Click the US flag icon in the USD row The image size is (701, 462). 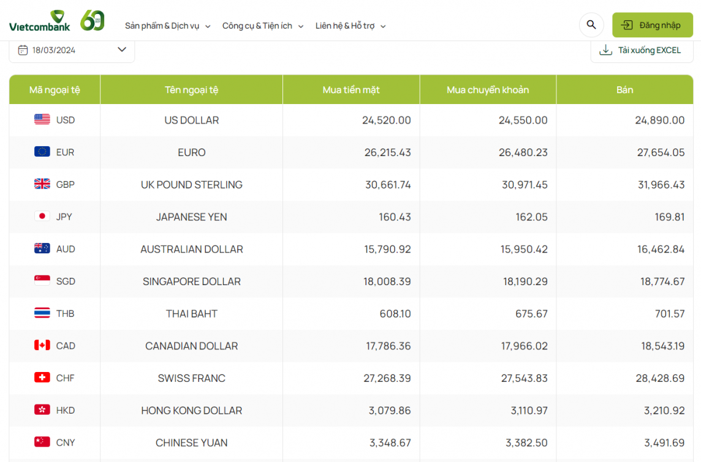[41, 120]
